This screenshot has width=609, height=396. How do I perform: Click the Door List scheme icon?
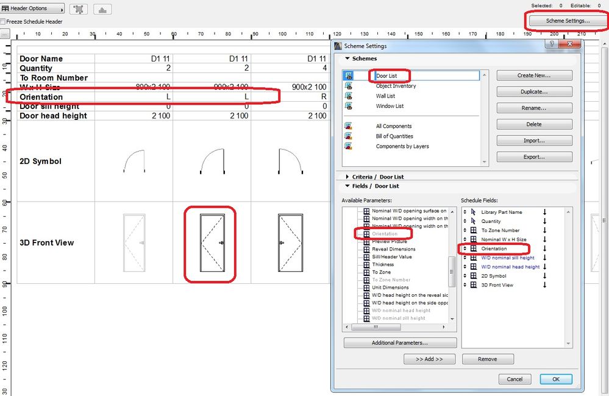click(x=347, y=75)
